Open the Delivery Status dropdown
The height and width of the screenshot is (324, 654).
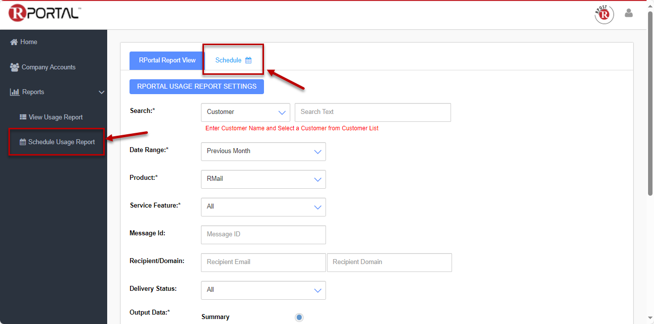pos(263,290)
